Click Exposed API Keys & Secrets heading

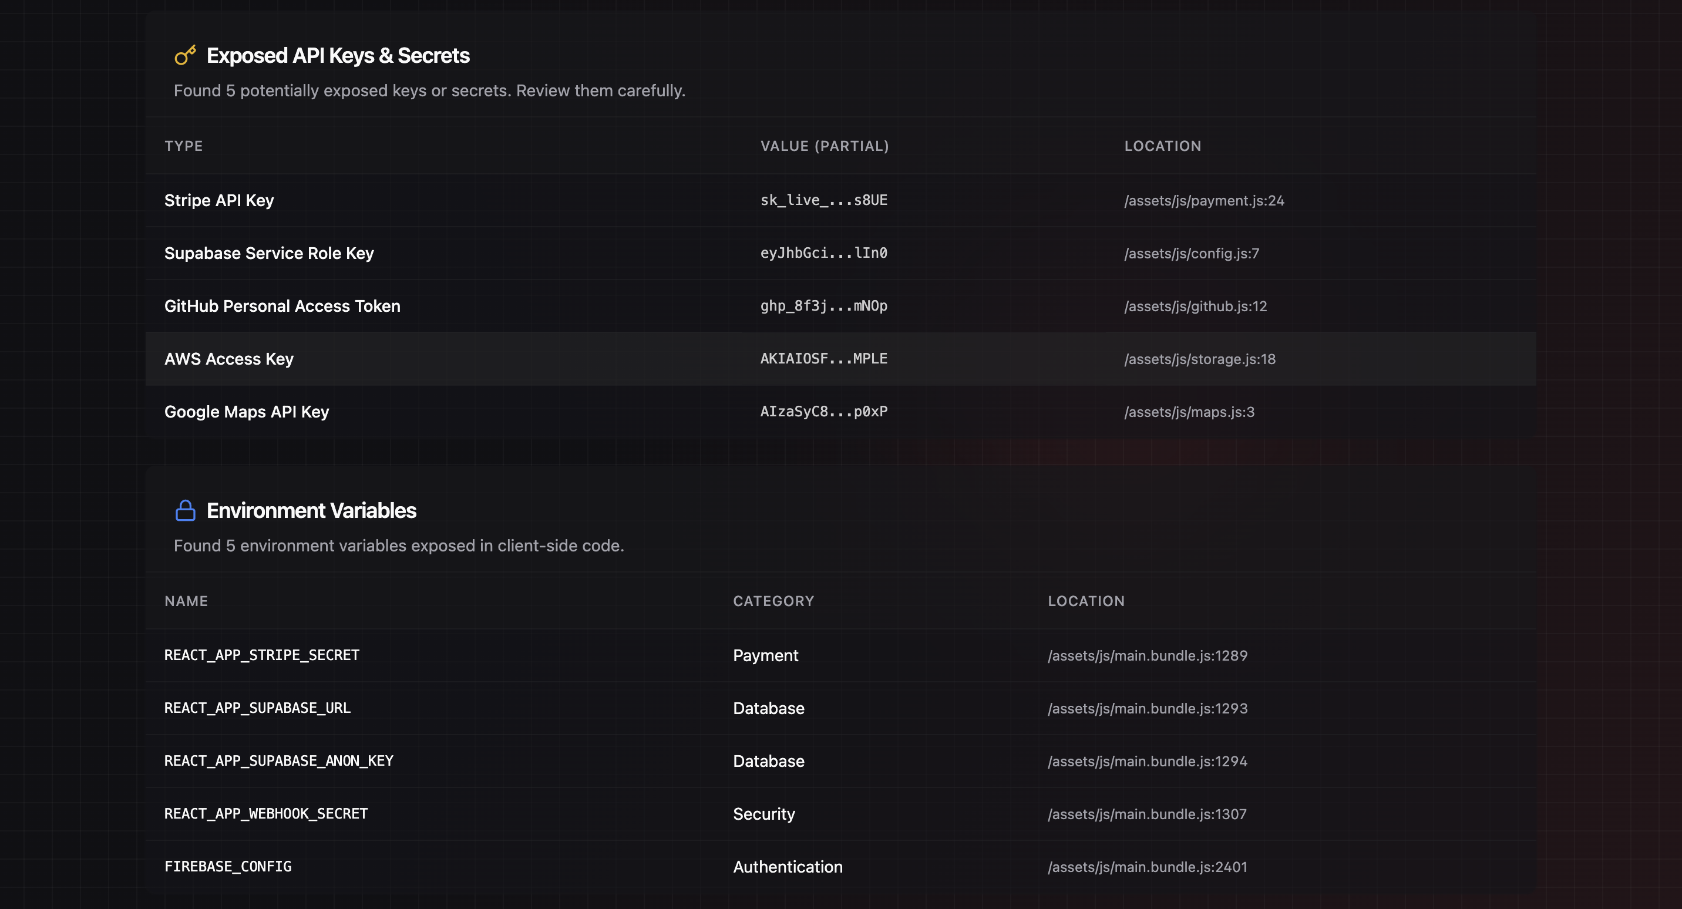tap(338, 56)
